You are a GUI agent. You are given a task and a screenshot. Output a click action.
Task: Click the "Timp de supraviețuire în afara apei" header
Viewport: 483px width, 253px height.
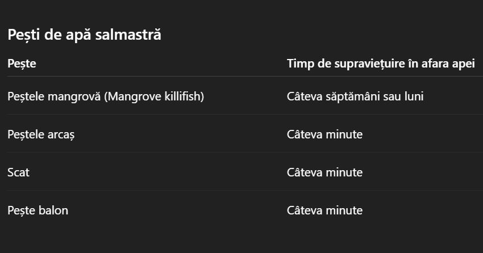tap(380, 64)
